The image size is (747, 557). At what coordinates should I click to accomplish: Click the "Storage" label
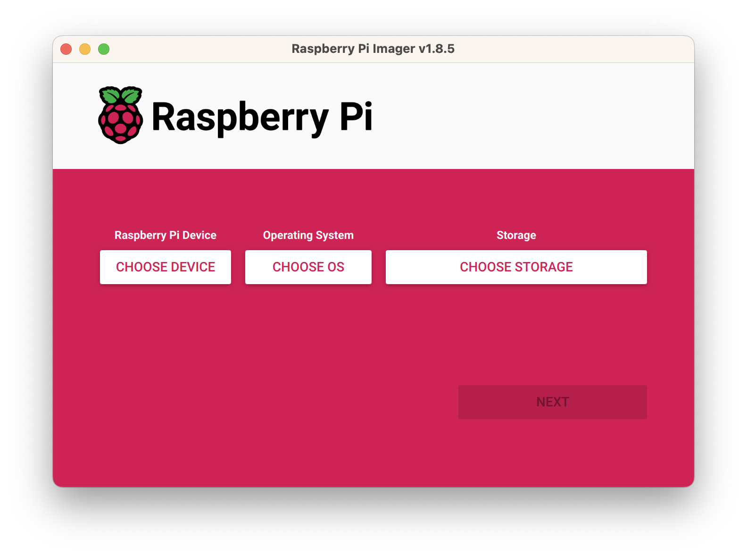tap(516, 235)
